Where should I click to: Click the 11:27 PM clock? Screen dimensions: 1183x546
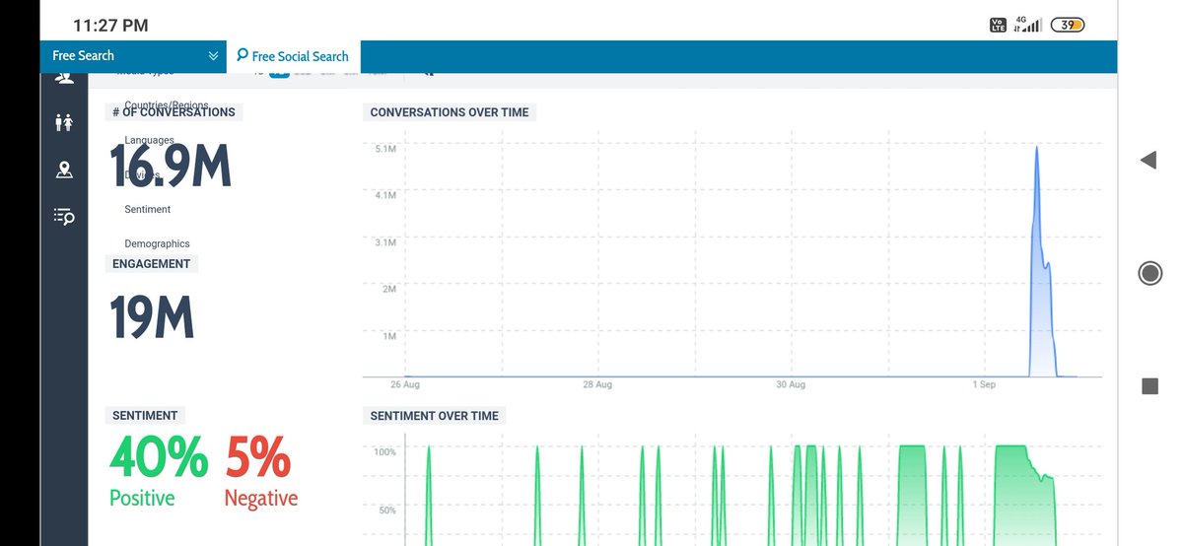(x=111, y=26)
